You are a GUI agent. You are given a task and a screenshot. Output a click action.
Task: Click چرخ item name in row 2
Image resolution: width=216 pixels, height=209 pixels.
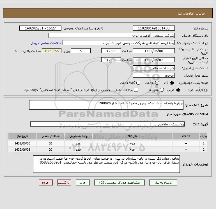tap(132, 150)
